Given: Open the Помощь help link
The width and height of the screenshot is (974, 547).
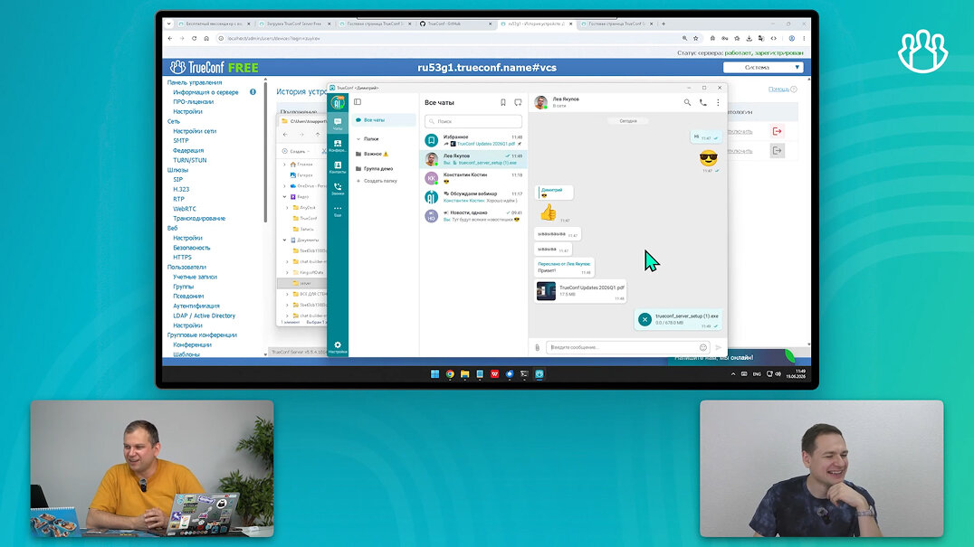Looking at the screenshot, I should pos(778,90).
